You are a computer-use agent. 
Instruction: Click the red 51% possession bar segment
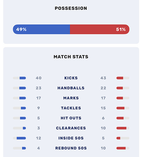point(100,29)
